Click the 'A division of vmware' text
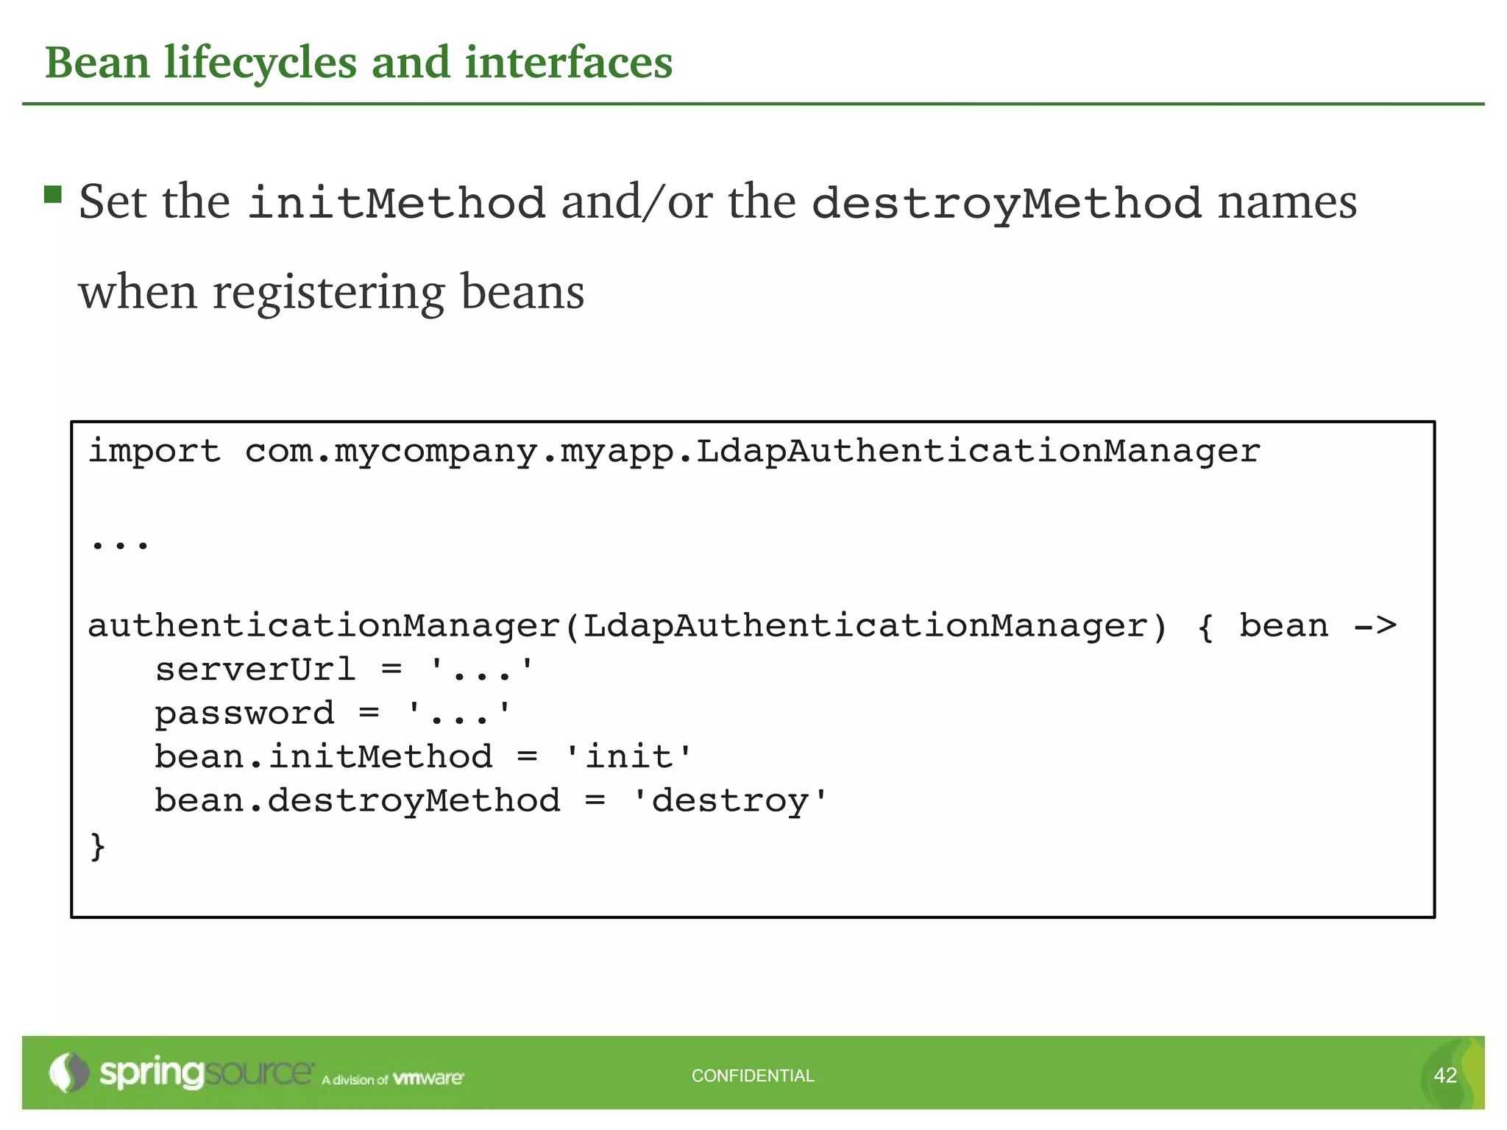Screen dimensions: 1507x1130 [x=393, y=1079]
